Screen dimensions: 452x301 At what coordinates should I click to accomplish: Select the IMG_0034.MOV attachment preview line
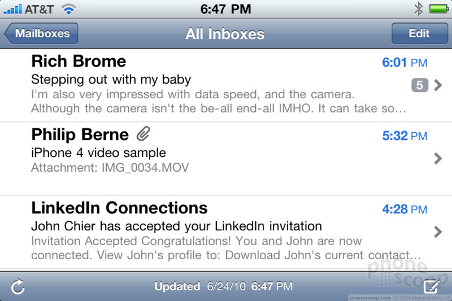(110, 168)
